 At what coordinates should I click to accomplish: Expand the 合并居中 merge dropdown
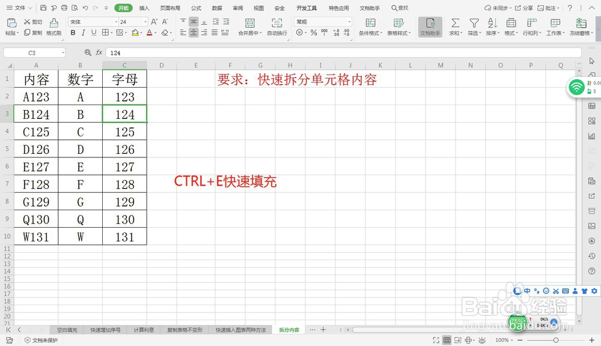click(x=261, y=33)
